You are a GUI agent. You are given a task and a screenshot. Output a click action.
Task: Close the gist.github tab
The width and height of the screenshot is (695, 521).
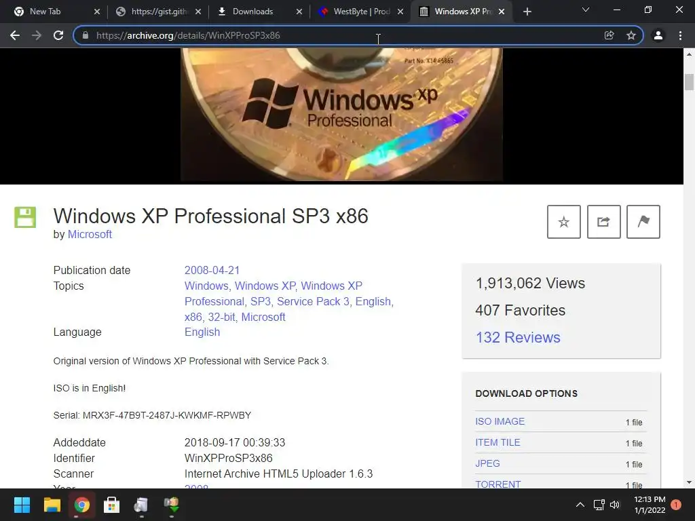[198, 12]
